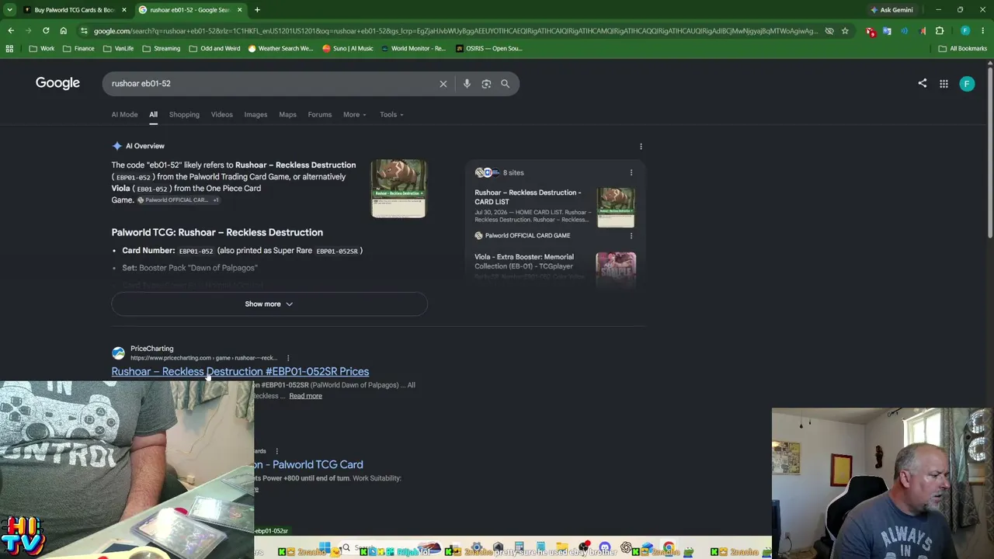
Task: Click the Viola card thumbnail
Action: click(x=616, y=269)
